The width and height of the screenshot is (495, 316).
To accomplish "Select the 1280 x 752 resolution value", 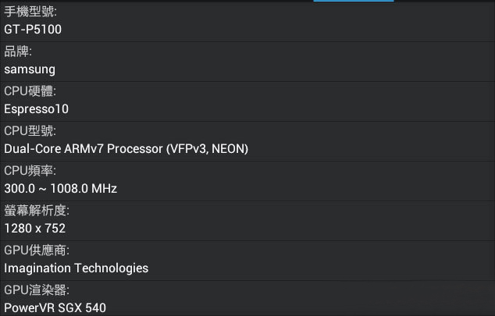I will 35,229.
